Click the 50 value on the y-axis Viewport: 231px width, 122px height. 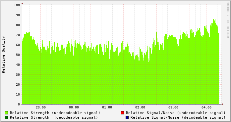(x=18, y=55)
